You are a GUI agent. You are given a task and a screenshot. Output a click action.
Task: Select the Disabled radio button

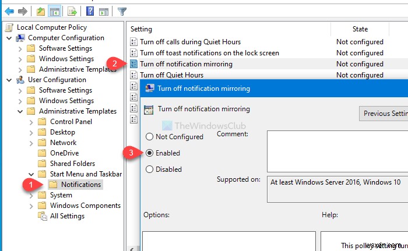149,169
